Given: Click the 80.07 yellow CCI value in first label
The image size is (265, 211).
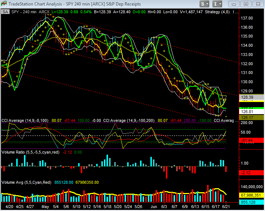Looking at the screenshot, I should [x=56, y=120].
